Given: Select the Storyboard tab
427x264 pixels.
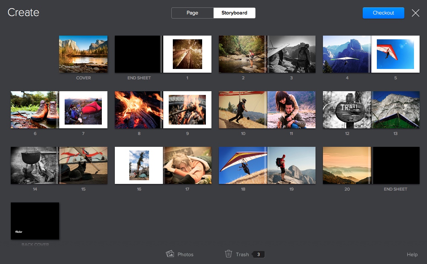Looking at the screenshot, I should click(234, 13).
